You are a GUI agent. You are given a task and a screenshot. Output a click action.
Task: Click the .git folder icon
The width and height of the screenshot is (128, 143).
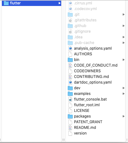coord(70,14)
